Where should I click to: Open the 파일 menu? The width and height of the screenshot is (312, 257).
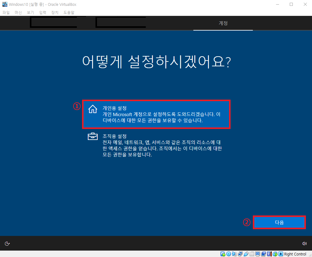click(x=6, y=12)
